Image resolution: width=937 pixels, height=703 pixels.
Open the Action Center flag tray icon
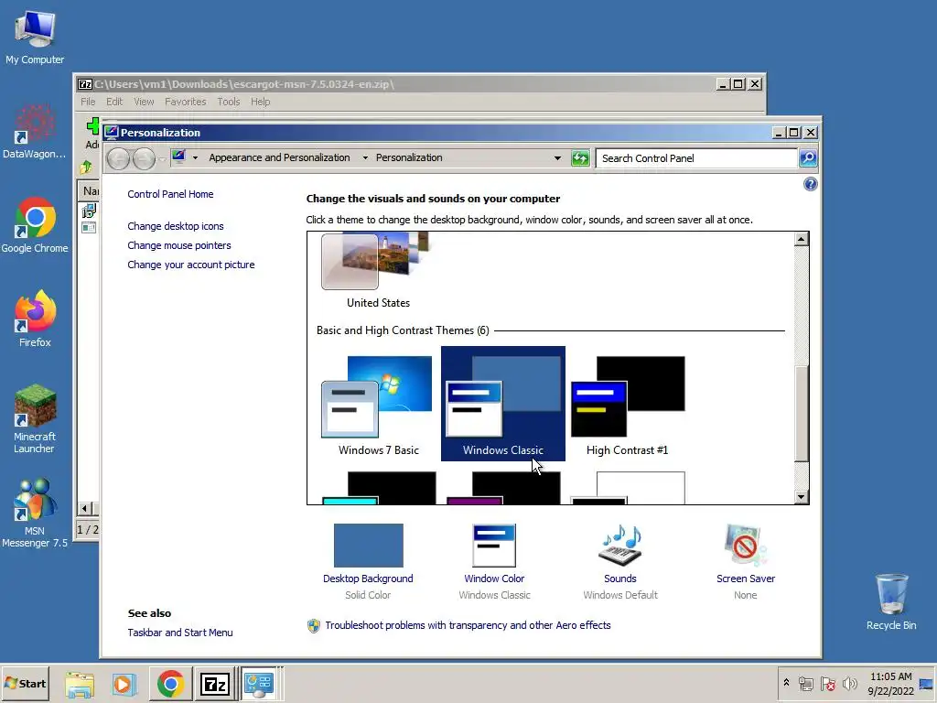click(x=827, y=683)
